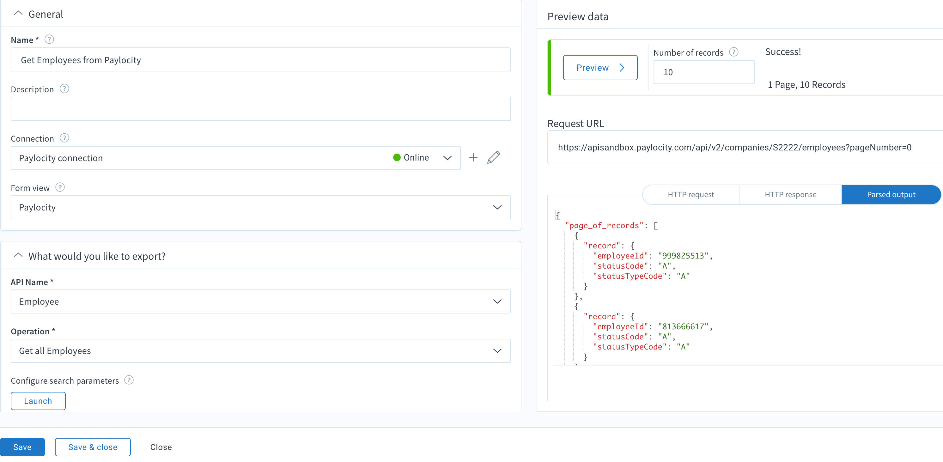Click into the empty Description field
Viewport: 943px width, 462px height.
[260, 109]
